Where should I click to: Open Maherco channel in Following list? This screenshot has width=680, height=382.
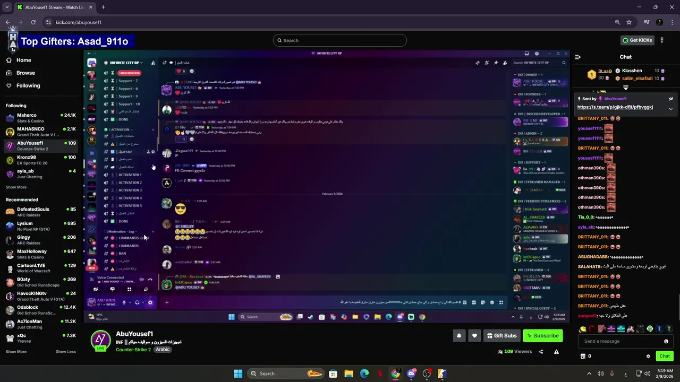pos(41,117)
